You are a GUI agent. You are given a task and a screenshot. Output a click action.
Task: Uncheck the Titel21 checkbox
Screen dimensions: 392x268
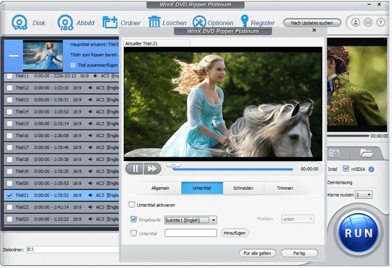[9, 195]
